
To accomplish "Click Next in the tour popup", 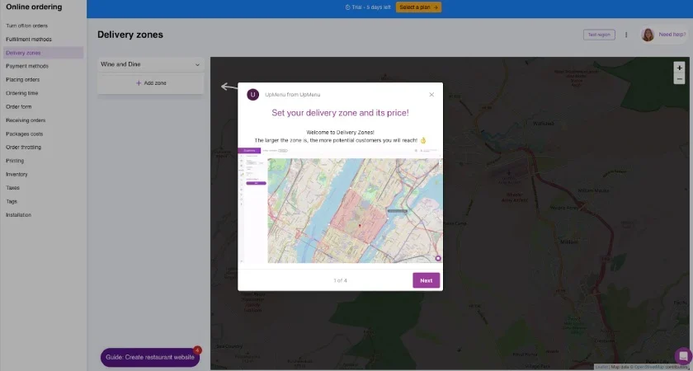I will pos(426,280).
